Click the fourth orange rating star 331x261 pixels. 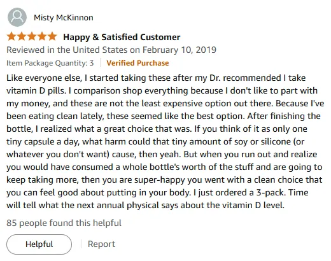[x=42, y=36]
